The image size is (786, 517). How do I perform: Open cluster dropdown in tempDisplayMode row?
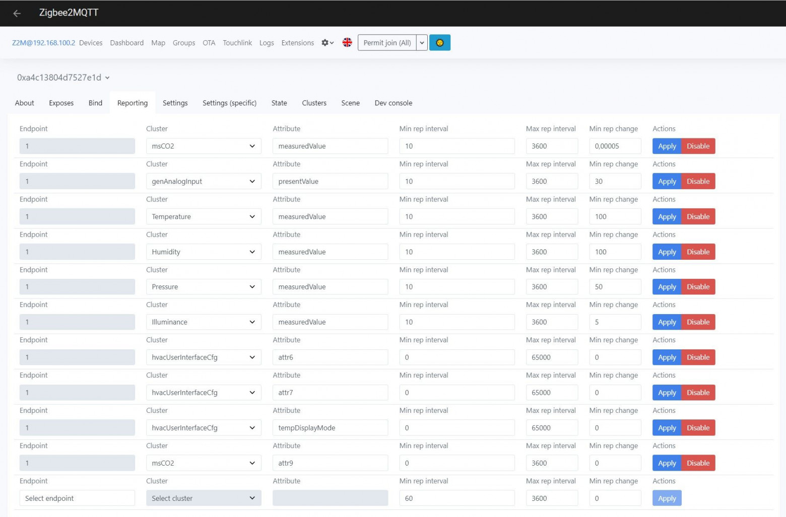click(x=204, y=428)
